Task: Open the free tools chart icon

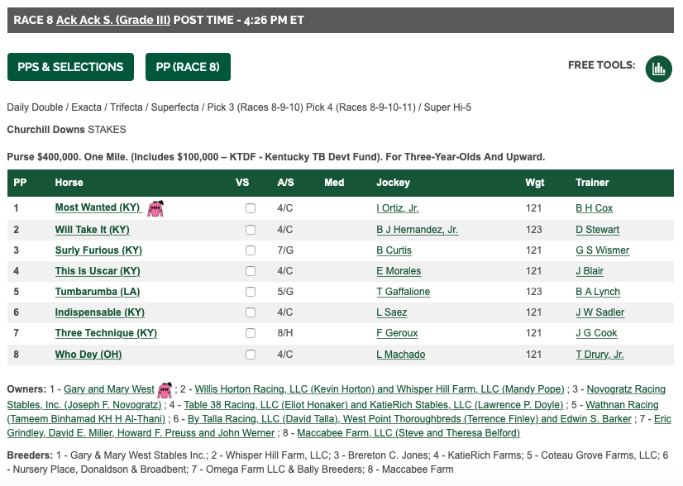Action: (658, 69)
